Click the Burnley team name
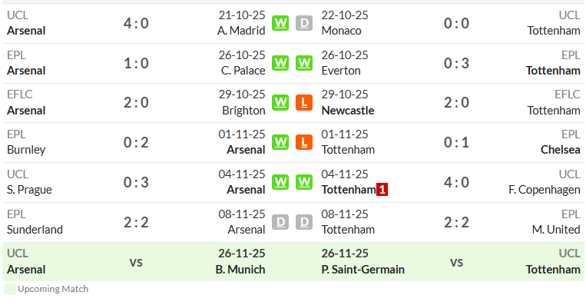586x305 pixels. pyautogui.click(x=26, y=150)
